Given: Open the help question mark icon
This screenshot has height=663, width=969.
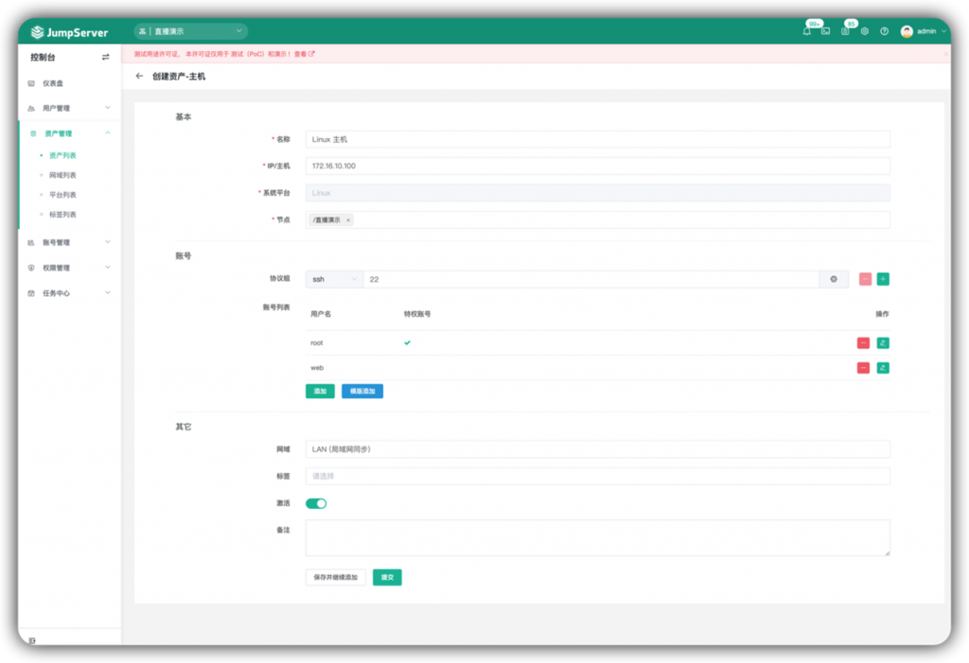Looking at the screenshot, I should (885, 31).
